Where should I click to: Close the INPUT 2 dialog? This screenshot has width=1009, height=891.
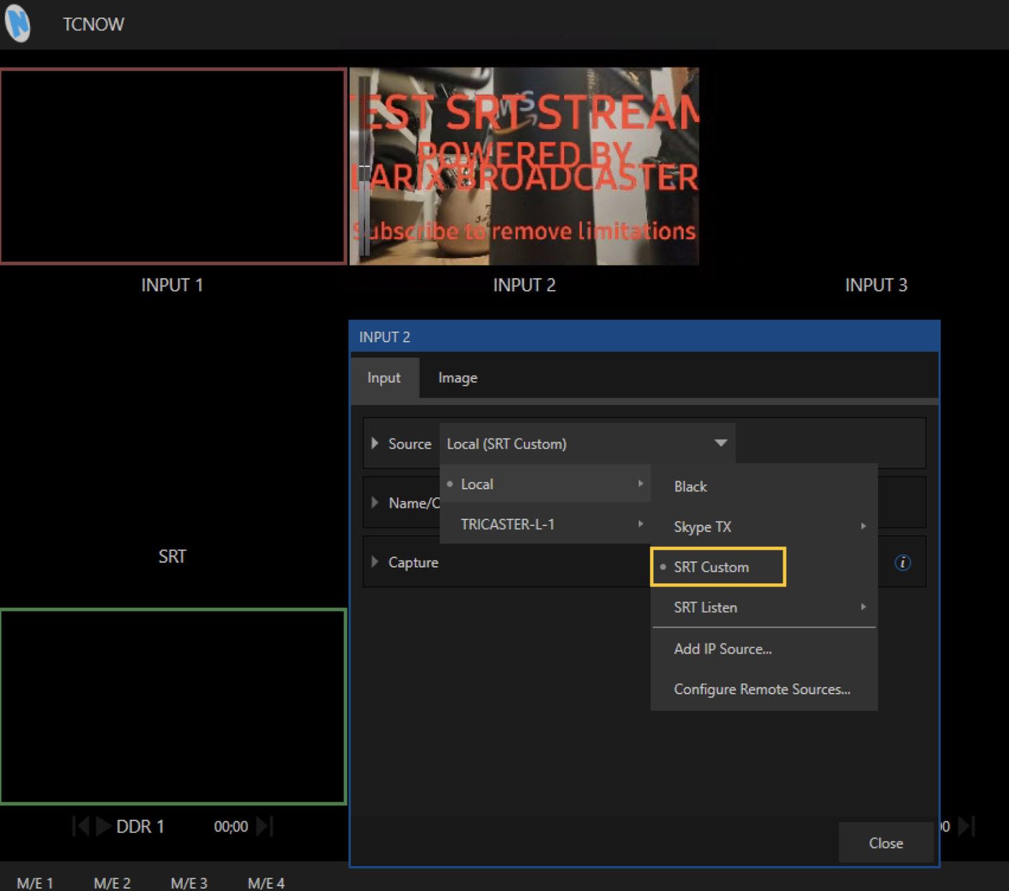coord(885,843)
